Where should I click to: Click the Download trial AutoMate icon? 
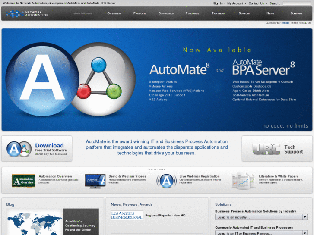click(19, 149)
